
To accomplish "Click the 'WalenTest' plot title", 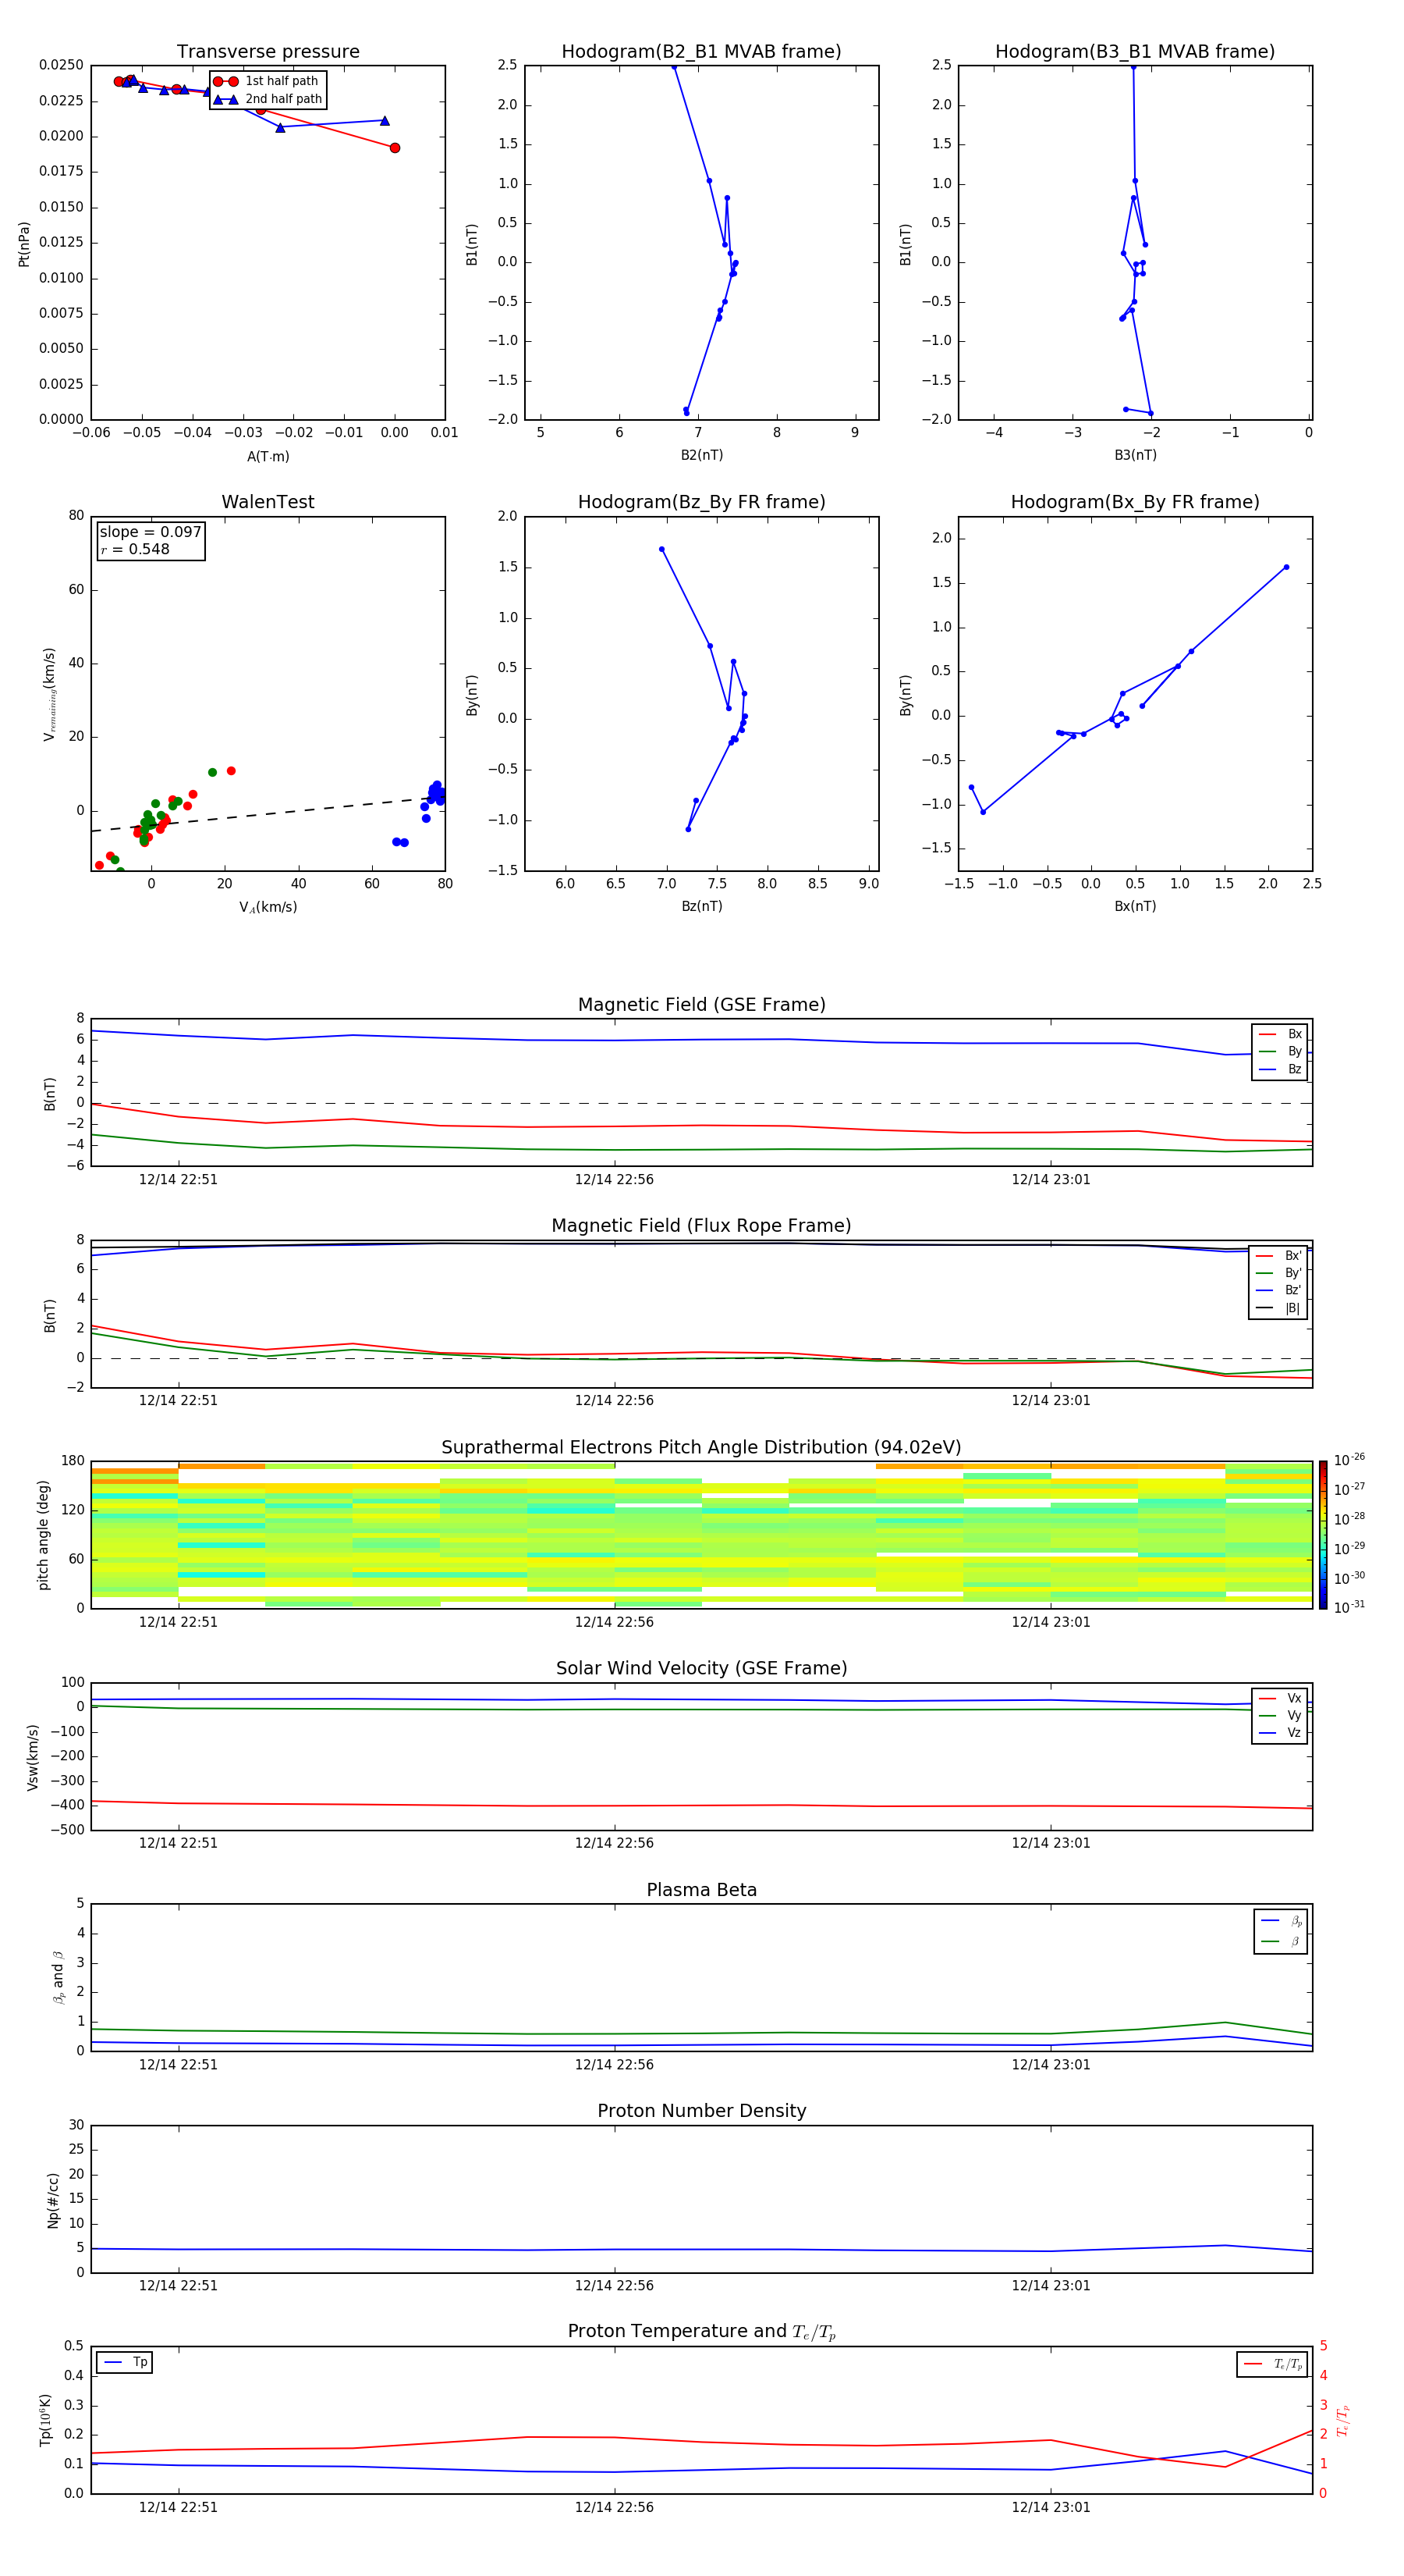I will (x=268, y=502).
